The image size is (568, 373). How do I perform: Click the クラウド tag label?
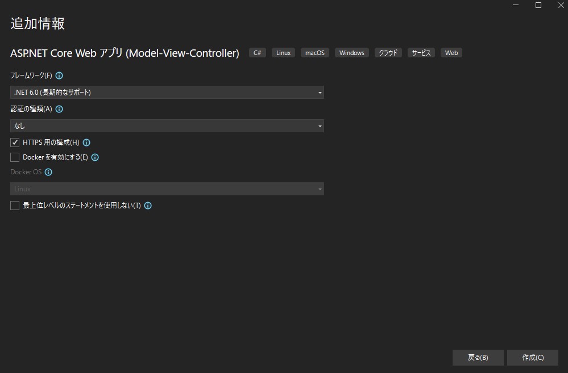[388, 53]
